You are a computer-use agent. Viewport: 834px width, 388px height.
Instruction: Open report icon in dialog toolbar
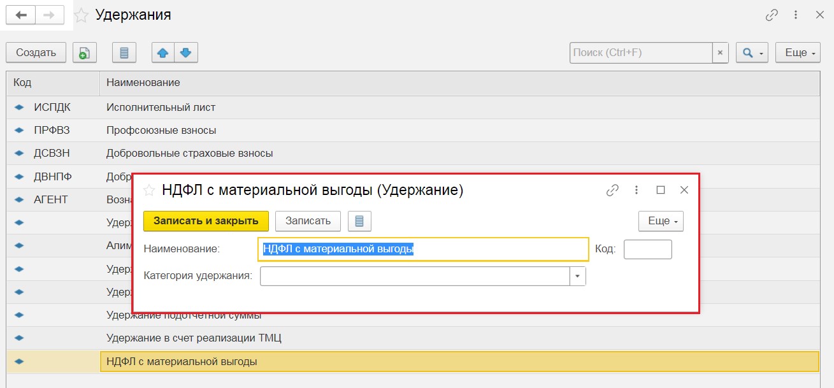(x=359, y=221)
